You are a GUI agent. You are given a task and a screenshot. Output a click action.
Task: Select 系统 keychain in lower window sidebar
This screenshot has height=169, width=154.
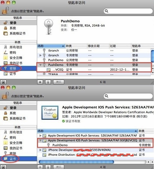(x=18, y=113)
